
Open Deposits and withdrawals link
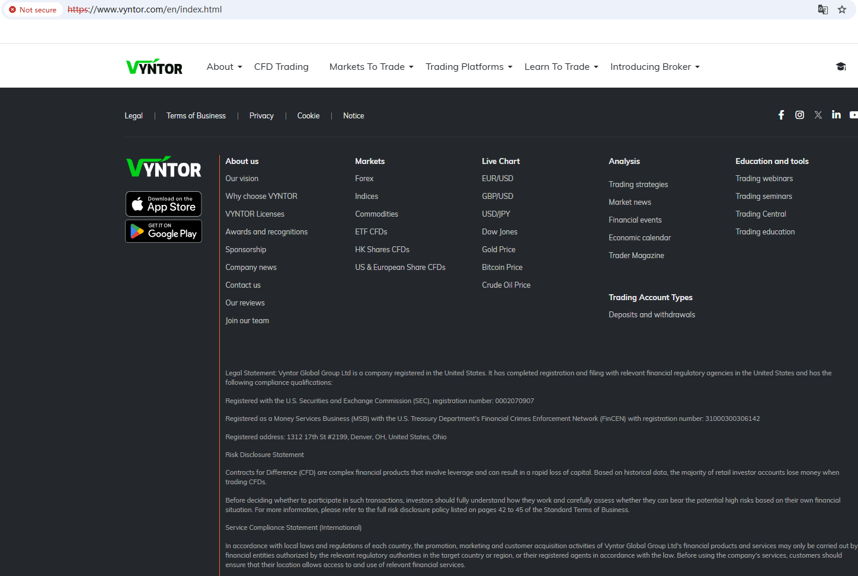[652, 315]
